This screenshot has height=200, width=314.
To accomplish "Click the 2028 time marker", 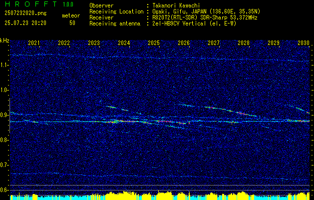I will point(244,43).
